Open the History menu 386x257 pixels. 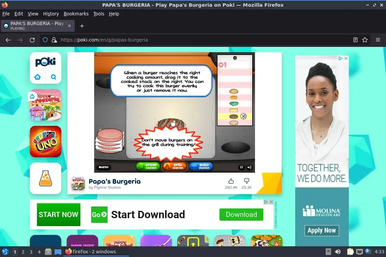coord(51,14)
